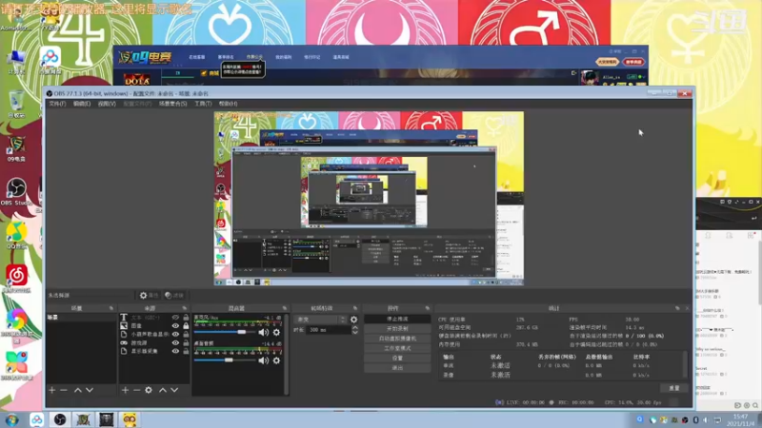Move the selected source up
The width and height of the screenshot is (762, 428).
[163, 390]
